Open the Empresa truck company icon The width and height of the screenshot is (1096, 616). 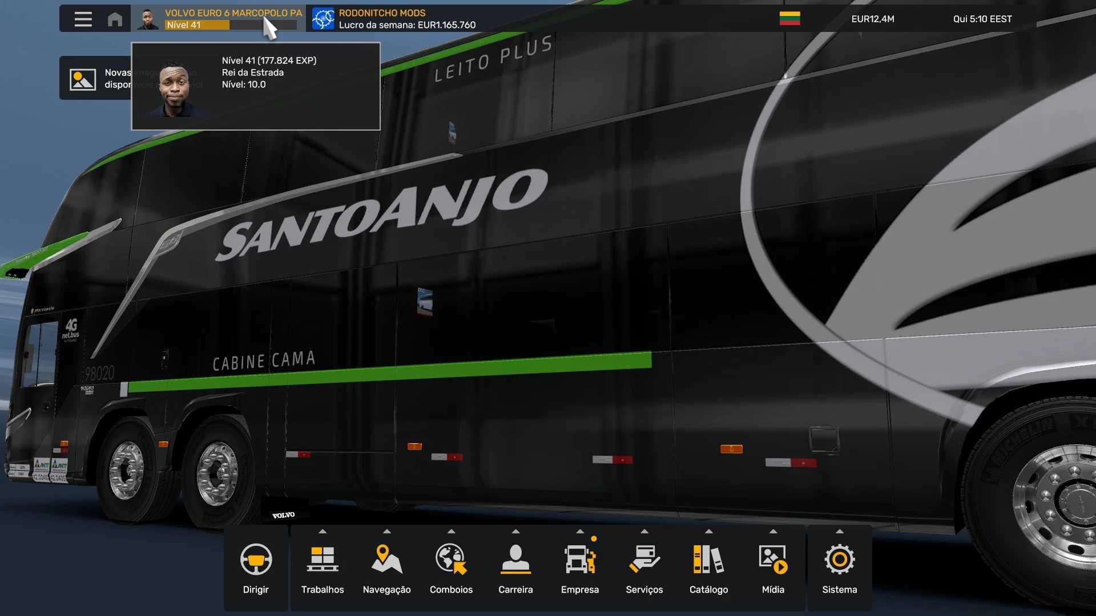pos(579,559)
